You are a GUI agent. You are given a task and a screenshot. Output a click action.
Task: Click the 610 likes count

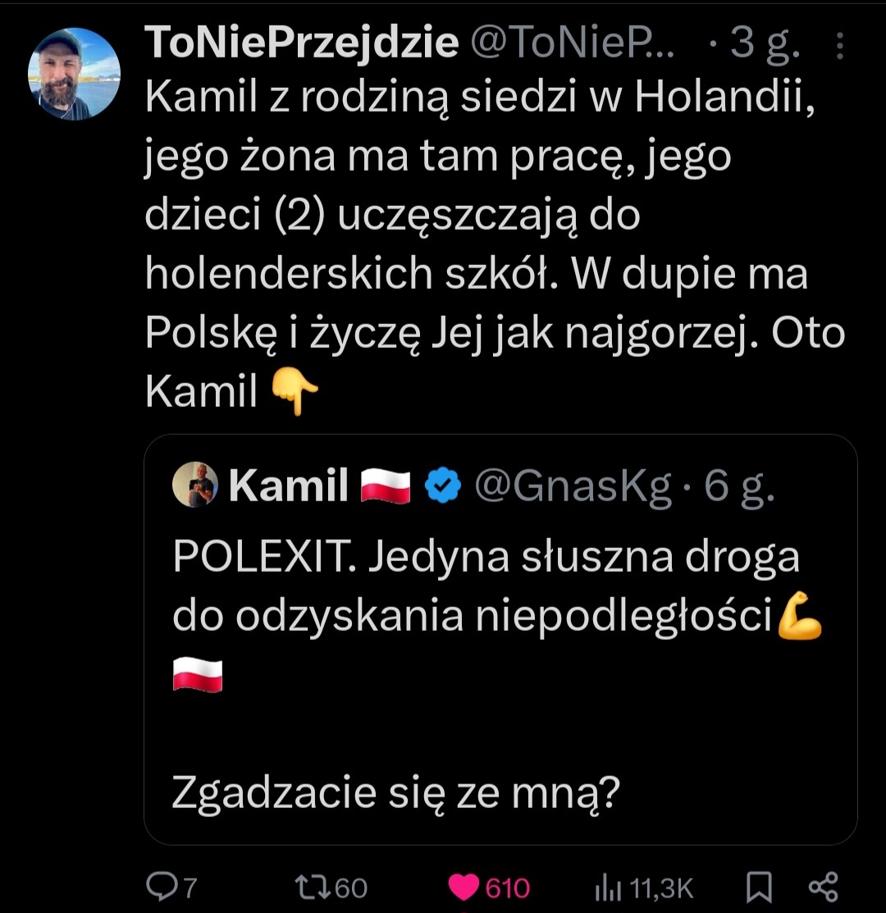[x=508, y=888]
